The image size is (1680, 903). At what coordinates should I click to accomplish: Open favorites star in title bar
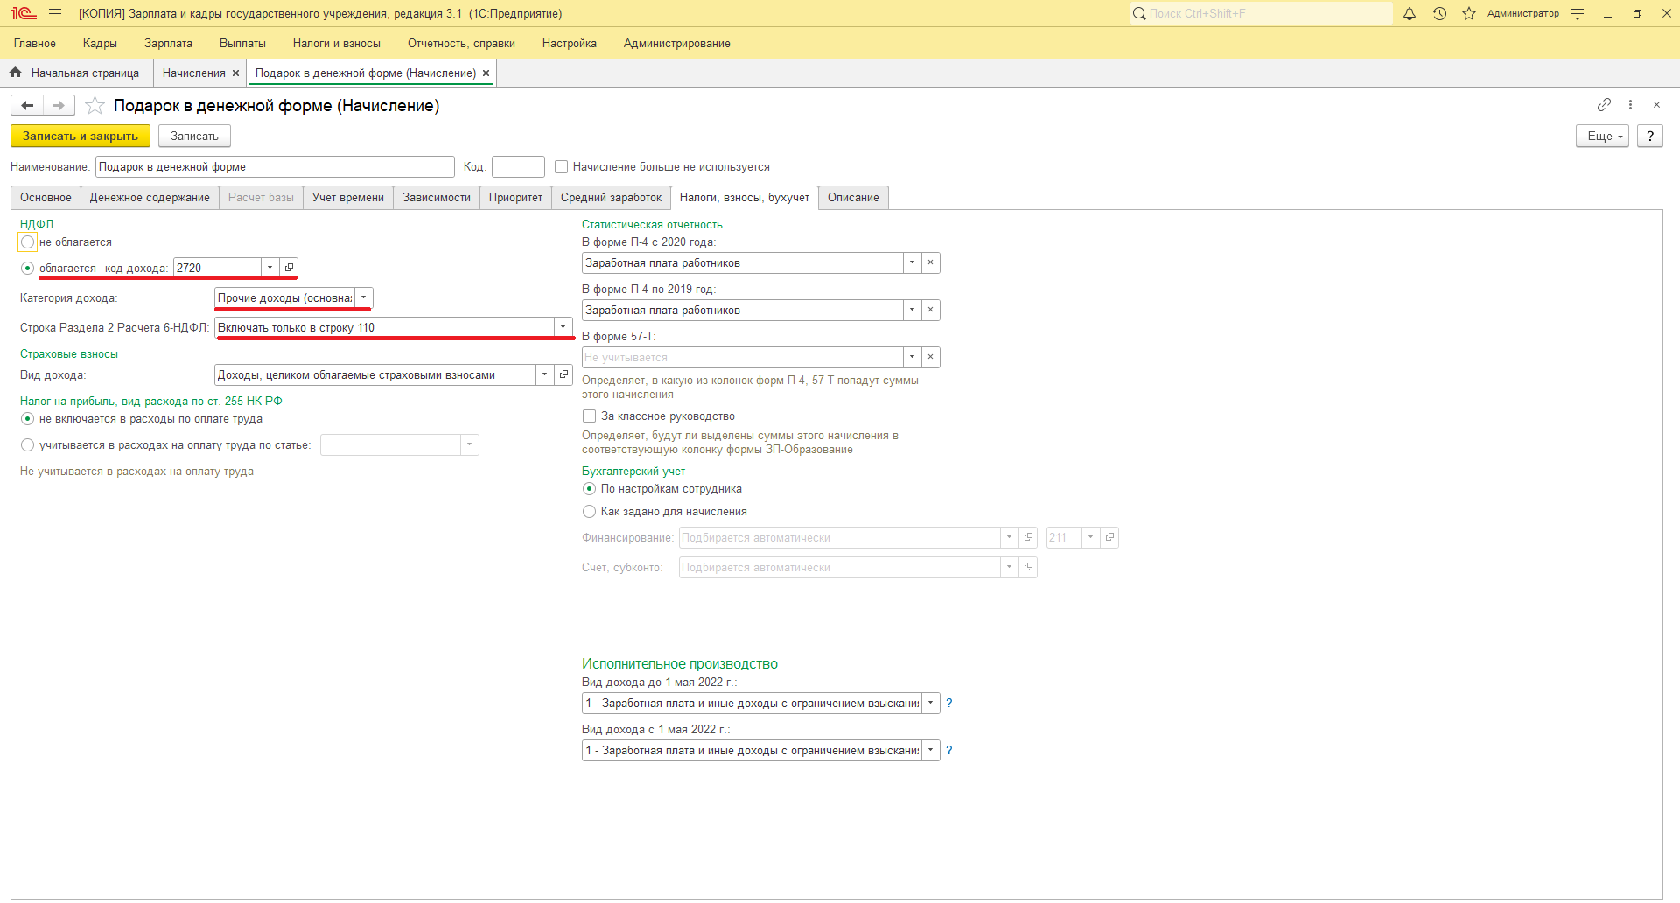(1469, 14)
